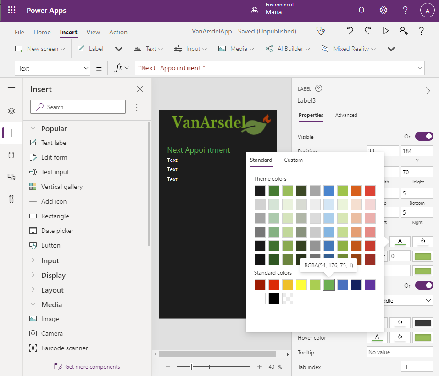This screenshot has height=376, width=439.
Task: Expand the Display section
Action: pos(33,275)
